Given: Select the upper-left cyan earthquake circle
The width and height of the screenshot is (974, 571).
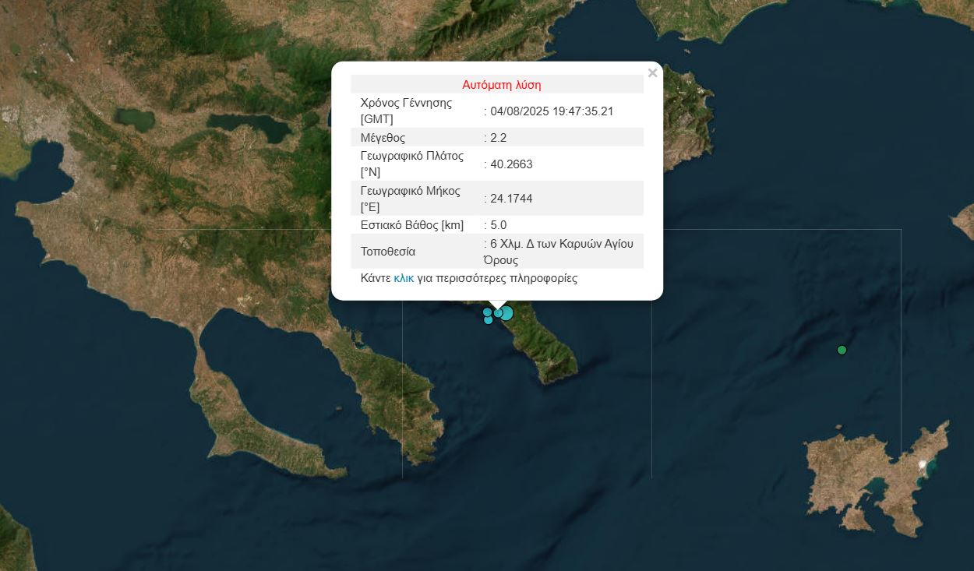Looking at the screenshot, I should (x=488, y=312).
